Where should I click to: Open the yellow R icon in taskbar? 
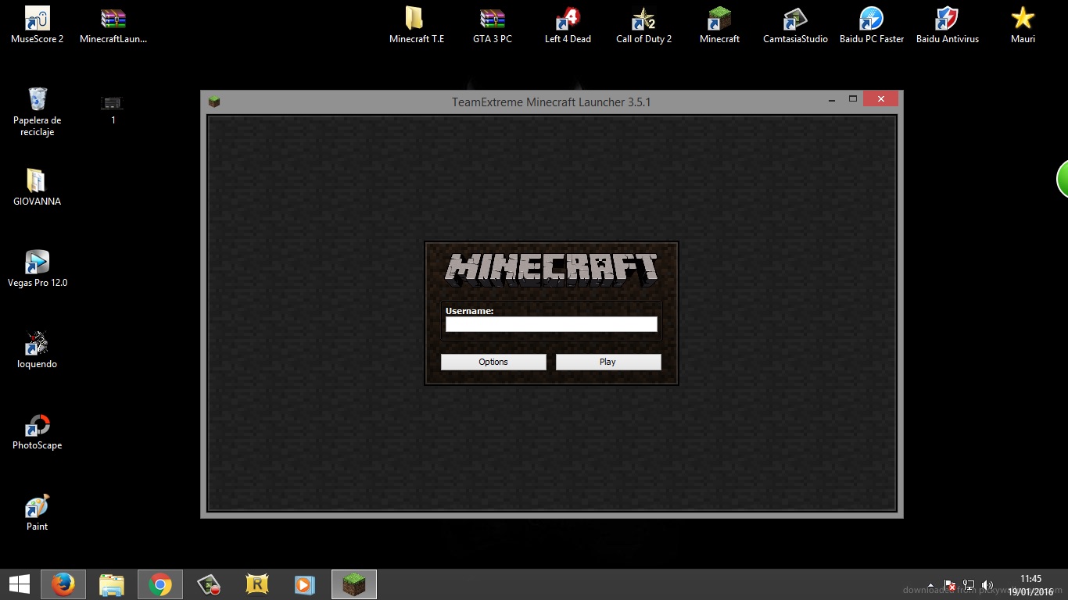257,584
